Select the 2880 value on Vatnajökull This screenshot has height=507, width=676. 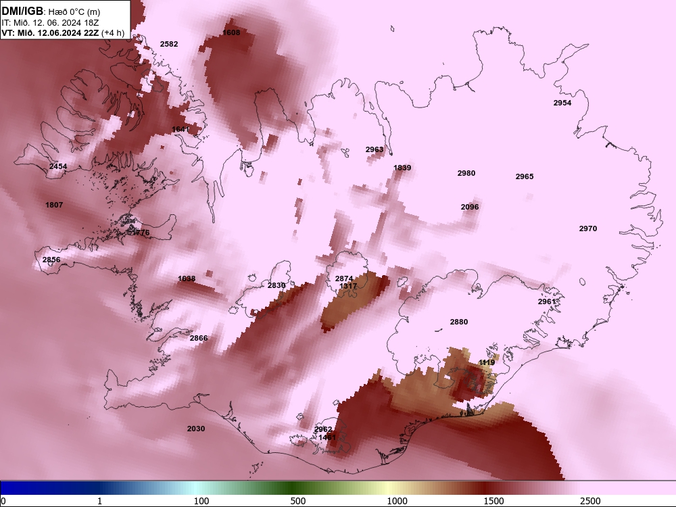459,322
